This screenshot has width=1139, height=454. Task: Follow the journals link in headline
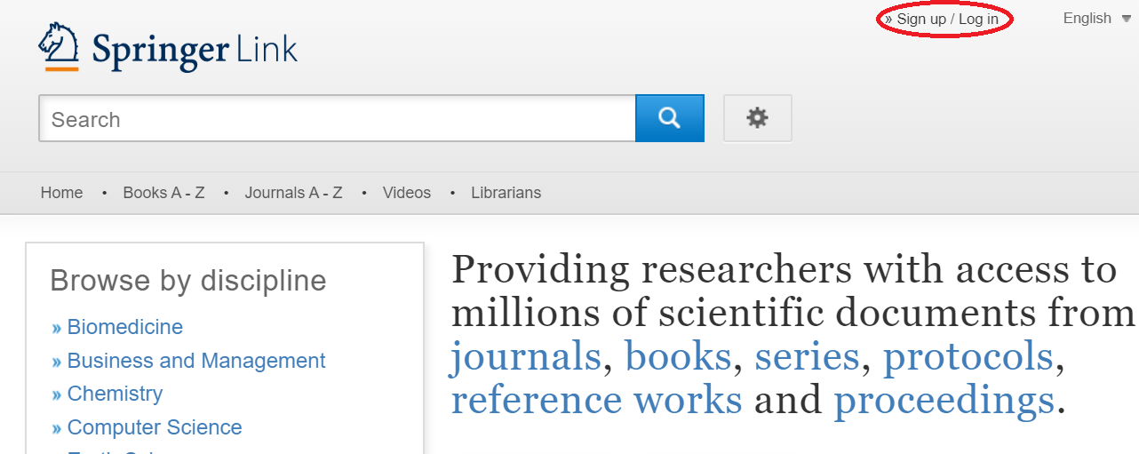pos(526,357)
